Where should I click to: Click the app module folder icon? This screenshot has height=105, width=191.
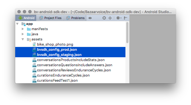click(23, 24)
